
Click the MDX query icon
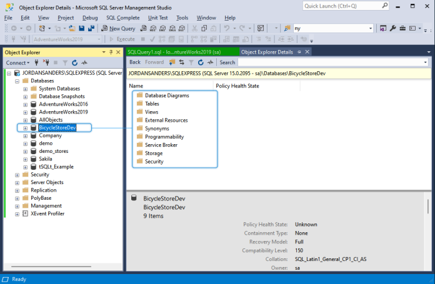pos(153,28)
